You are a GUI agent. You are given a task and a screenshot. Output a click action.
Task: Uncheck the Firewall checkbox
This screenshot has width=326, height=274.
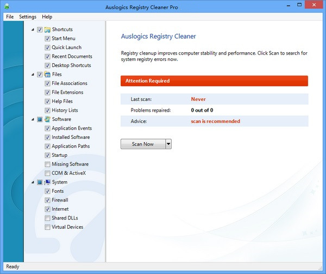point(47,200)
